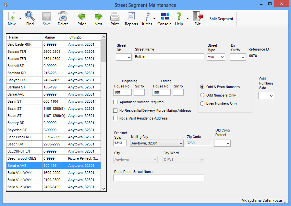This screenshot has height=206, width=291.
Task: Select Even Numbers Only radio button
Action: (202, 103)
